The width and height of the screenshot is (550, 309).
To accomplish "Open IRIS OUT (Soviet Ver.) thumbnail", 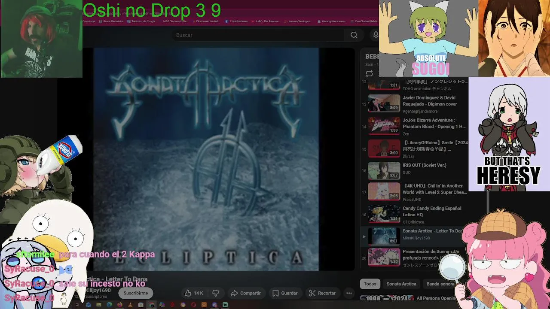I will [x=384, y=171].
